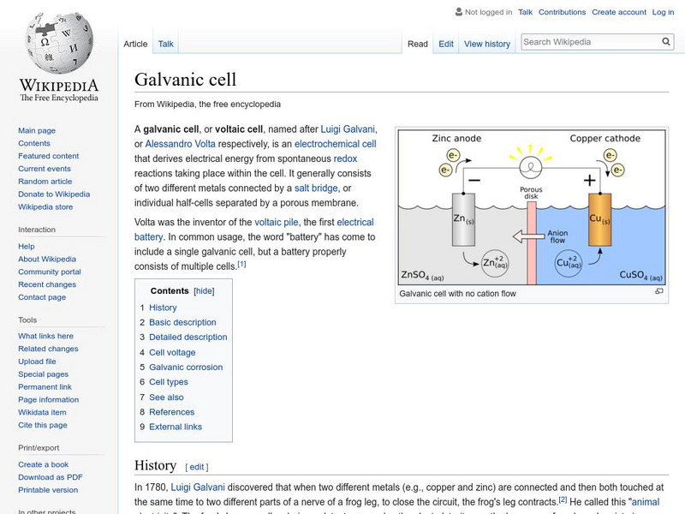685x514 pixels.
Task: Jump to See also section
Action: tap(166, 397)
